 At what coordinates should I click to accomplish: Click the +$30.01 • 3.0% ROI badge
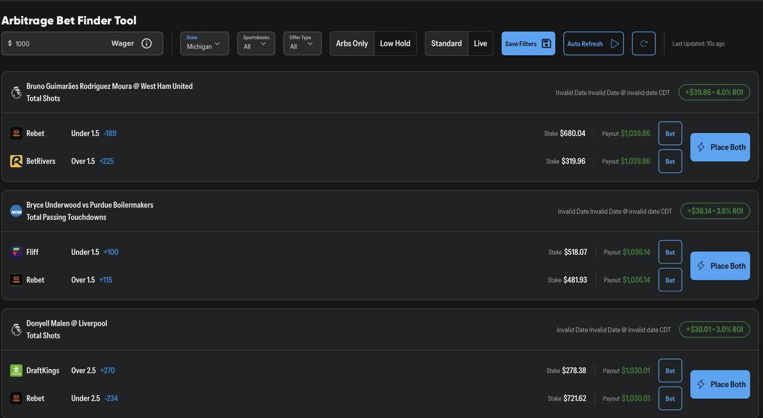click(x=714, y=329)
